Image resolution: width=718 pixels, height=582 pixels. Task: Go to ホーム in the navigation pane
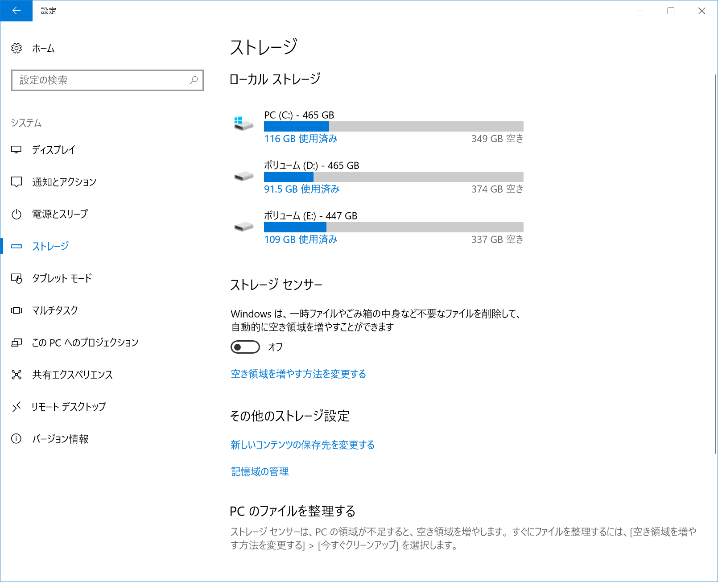42,49
